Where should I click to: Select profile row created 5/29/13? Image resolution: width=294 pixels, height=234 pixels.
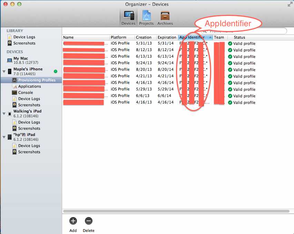tap(178, 89)
